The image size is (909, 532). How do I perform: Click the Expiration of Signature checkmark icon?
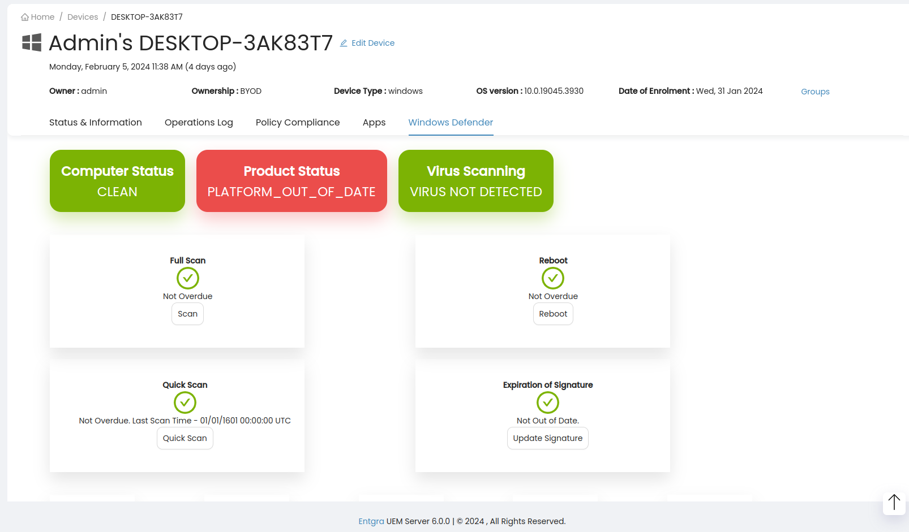click(x=547, y=403)
